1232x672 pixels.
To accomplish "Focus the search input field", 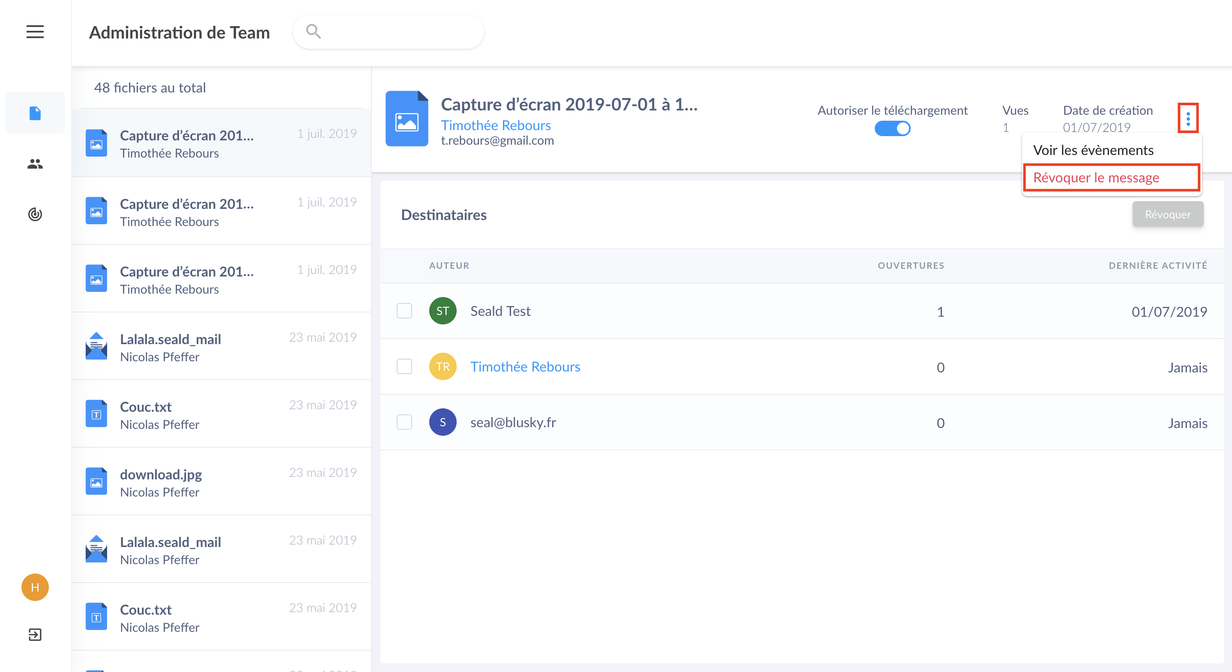I will point(388,32).
